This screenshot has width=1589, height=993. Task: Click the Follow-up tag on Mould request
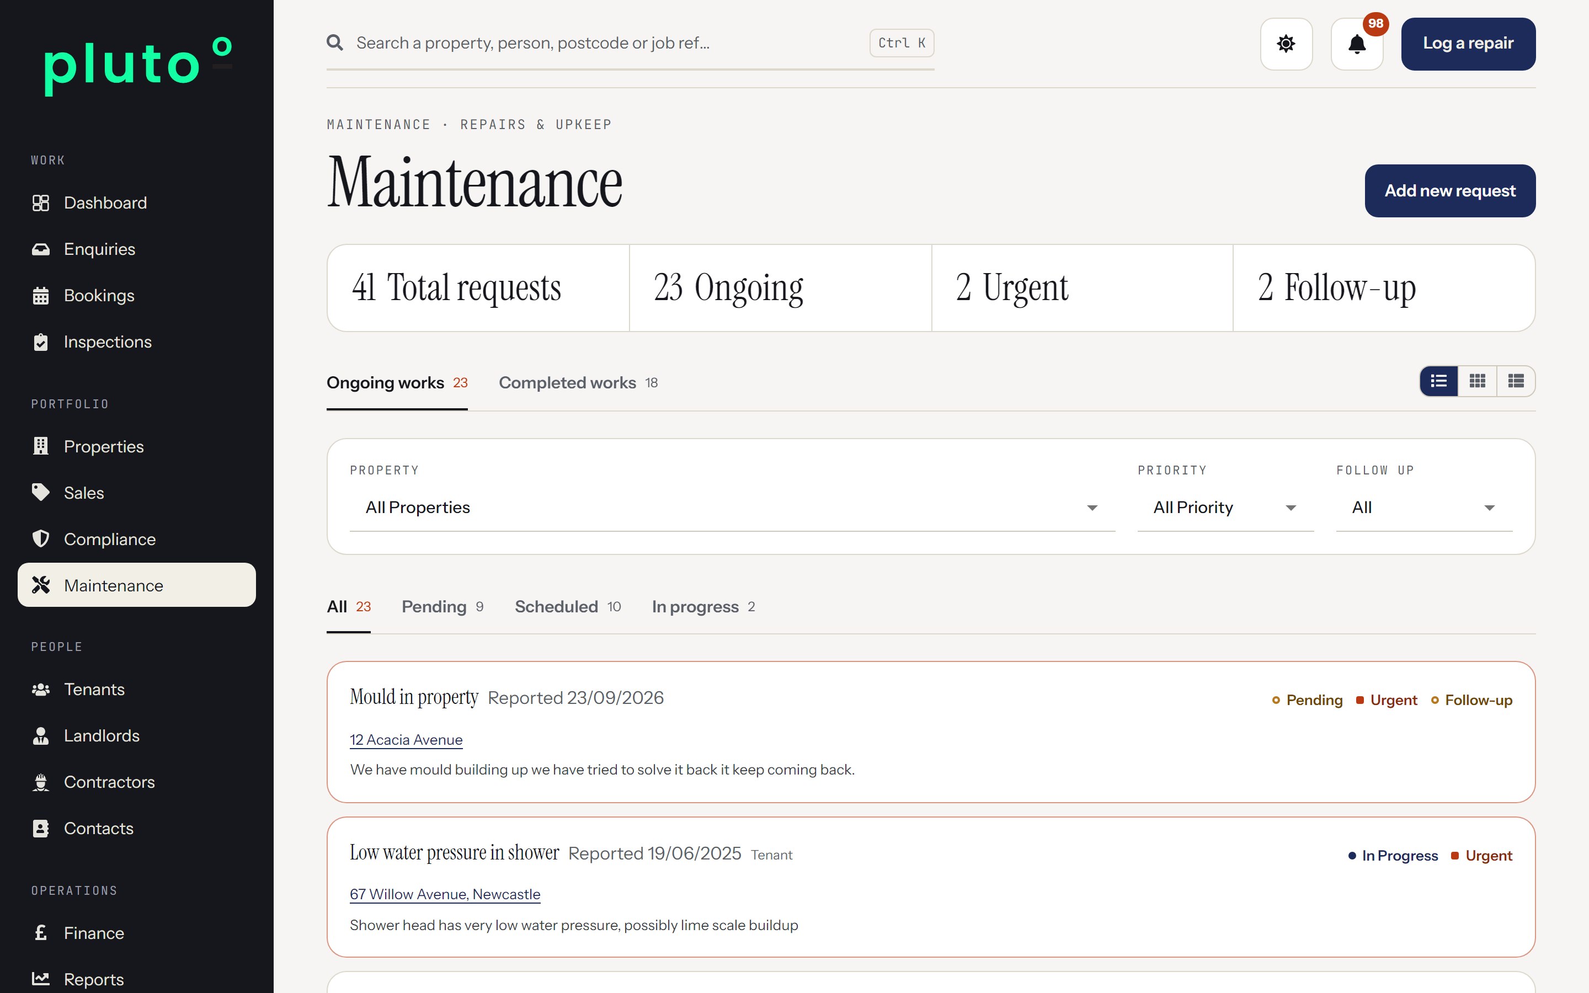[1471, 701]
